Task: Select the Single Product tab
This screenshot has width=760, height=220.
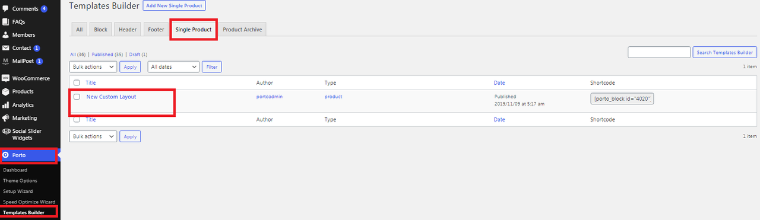Action: tap(194, 30)
